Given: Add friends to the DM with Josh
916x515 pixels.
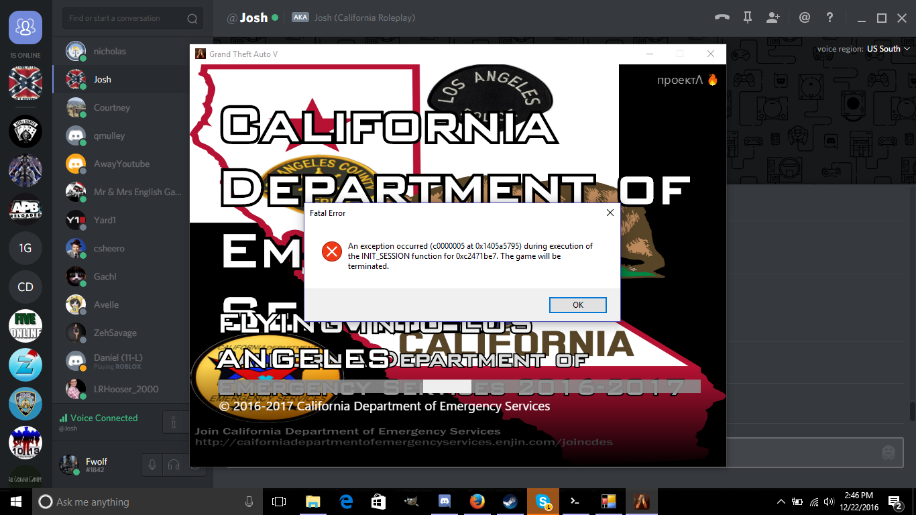Looking at the screenshot, I should pyautogui.click(x=773, y=18).
